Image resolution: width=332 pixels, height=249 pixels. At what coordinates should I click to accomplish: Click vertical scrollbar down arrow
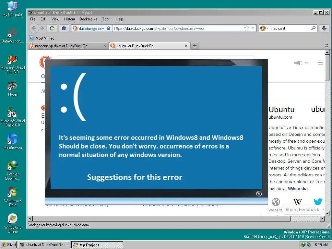(x=327, y=213)
